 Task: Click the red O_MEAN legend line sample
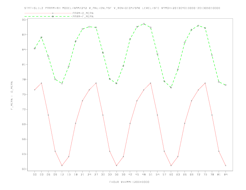tap(48, 13)
